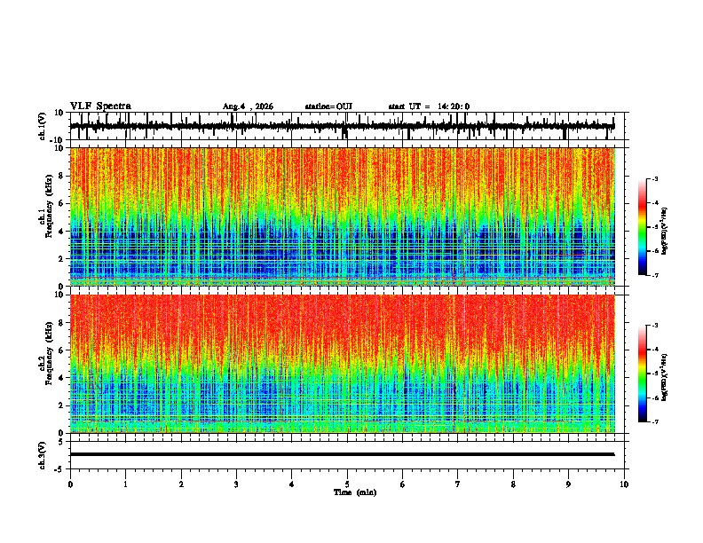Select the date text "Aug.4 , 2026"
Screen dimensions: 703x543
[248, 106]
